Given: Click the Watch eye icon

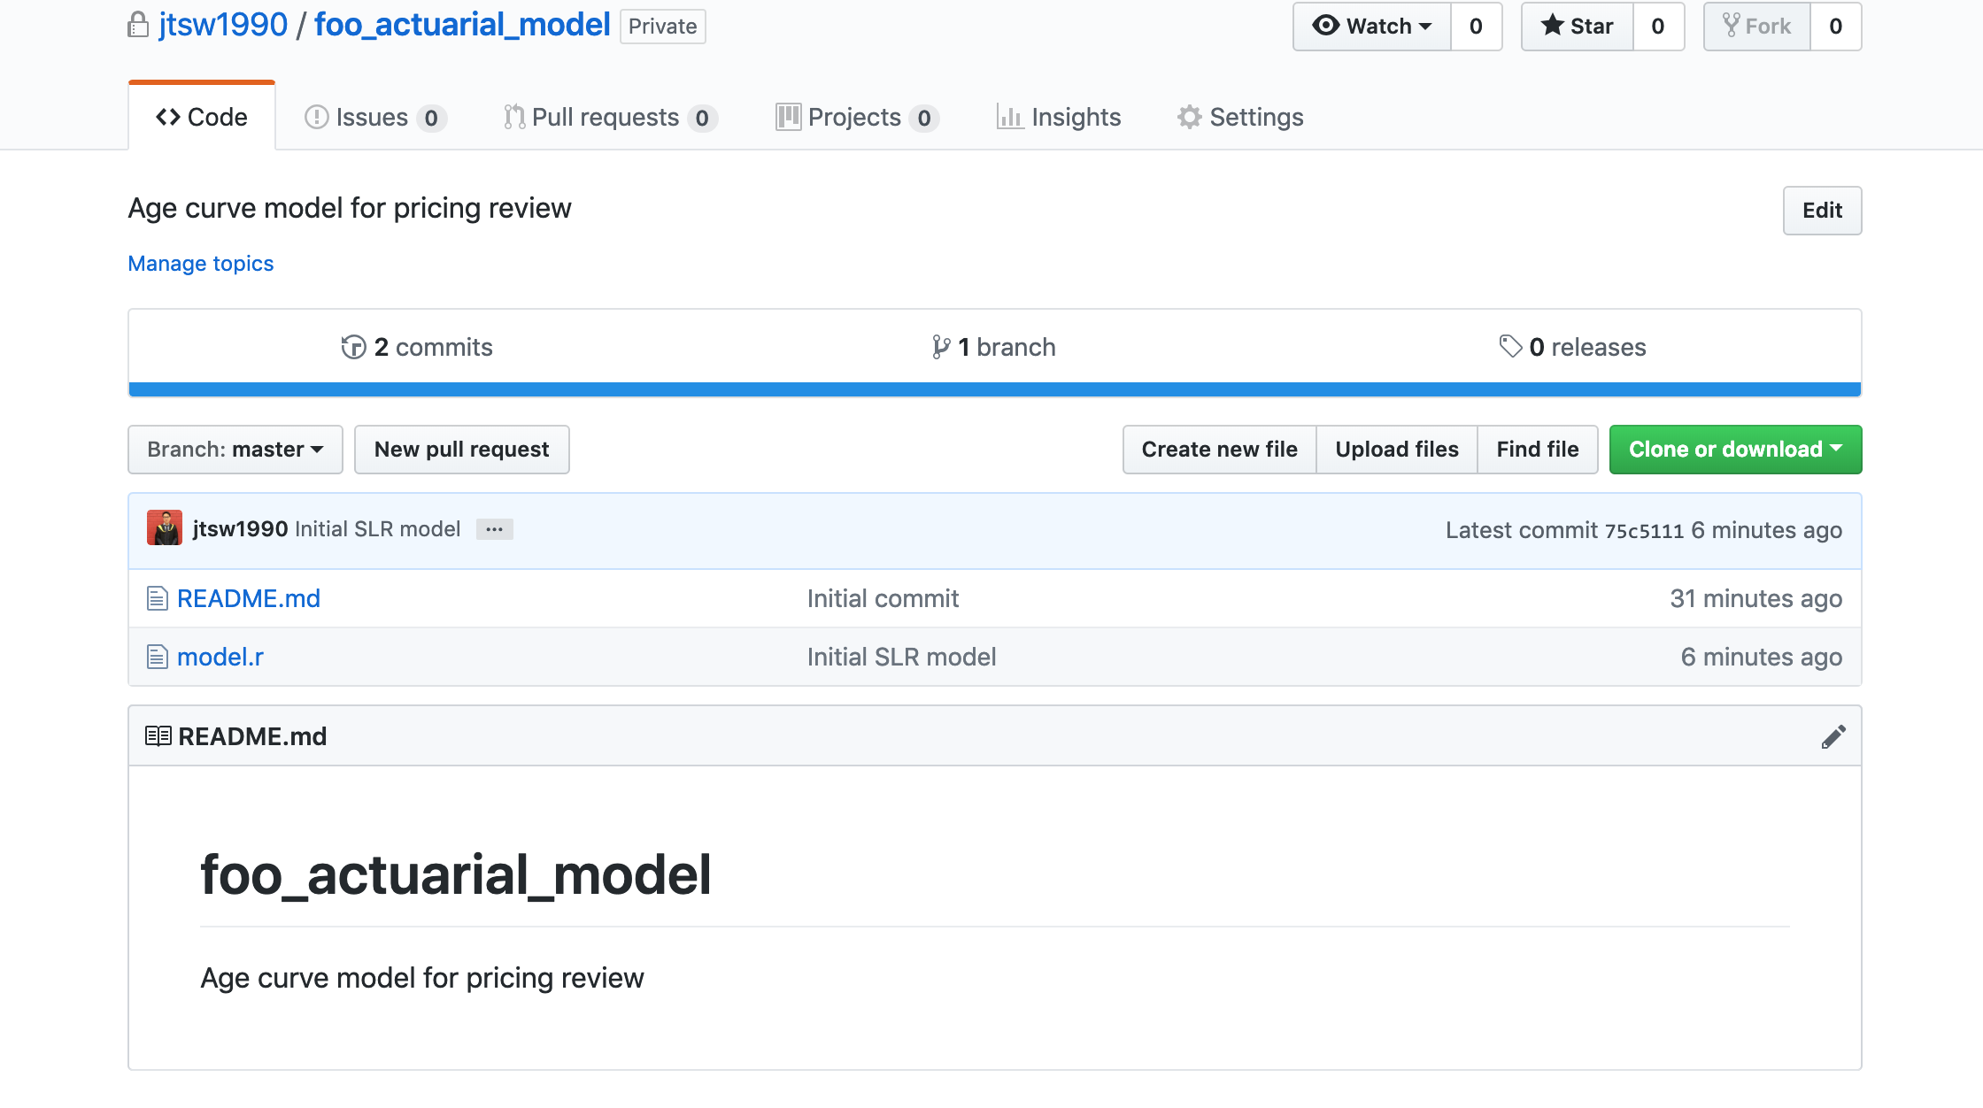Looking at the screenshot, I should pos(1326,27).
